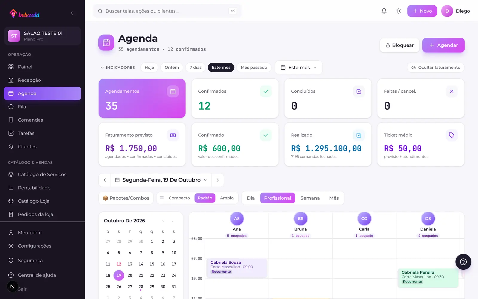
Task: Open the SALAO TESTE 01 salon switcher
Action: (42, 36)
